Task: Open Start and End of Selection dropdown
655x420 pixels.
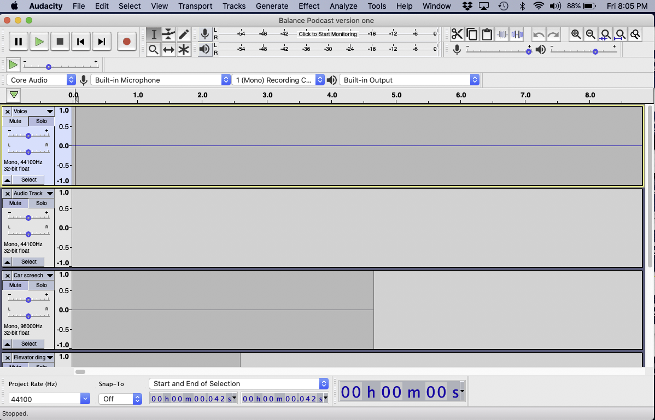Action: (238, 384)
